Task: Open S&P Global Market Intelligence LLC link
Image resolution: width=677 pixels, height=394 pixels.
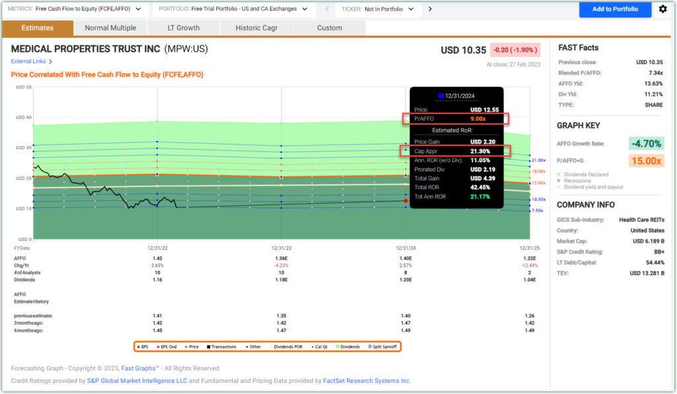Action: pyautogui.click(x=137, y=381)
